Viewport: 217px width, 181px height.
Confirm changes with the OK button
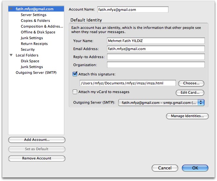coord(195,168)
